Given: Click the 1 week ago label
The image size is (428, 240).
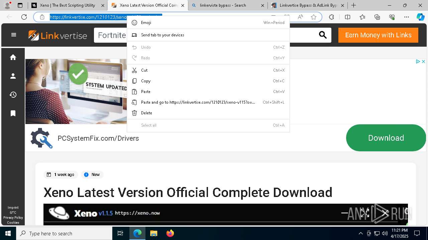Looking at the screenshot, I should click(61, 175).
